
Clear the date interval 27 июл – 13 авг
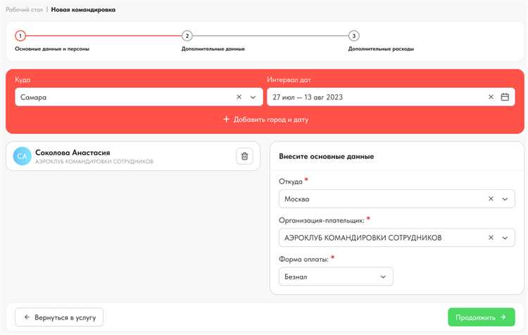491,97
